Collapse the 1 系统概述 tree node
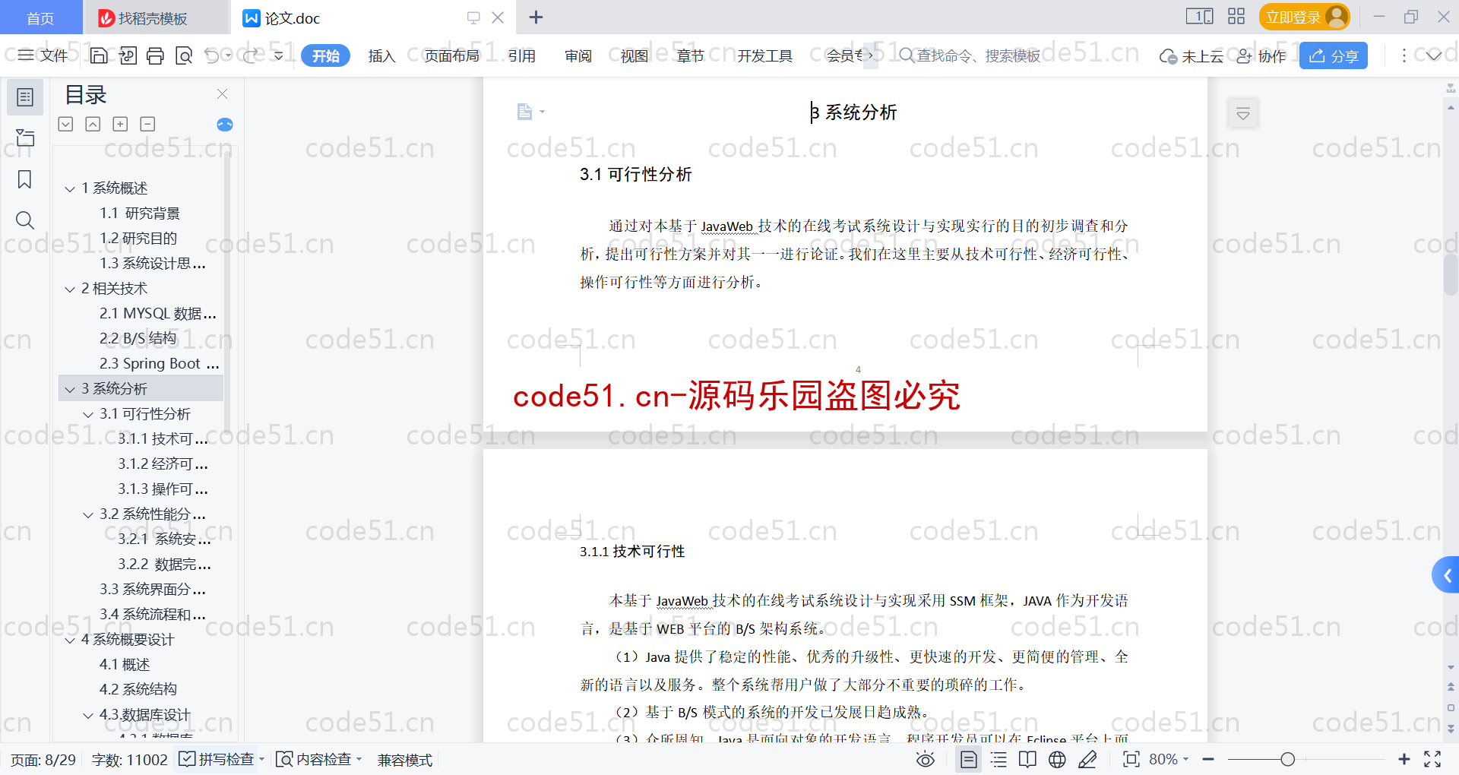 coord(70,188)
